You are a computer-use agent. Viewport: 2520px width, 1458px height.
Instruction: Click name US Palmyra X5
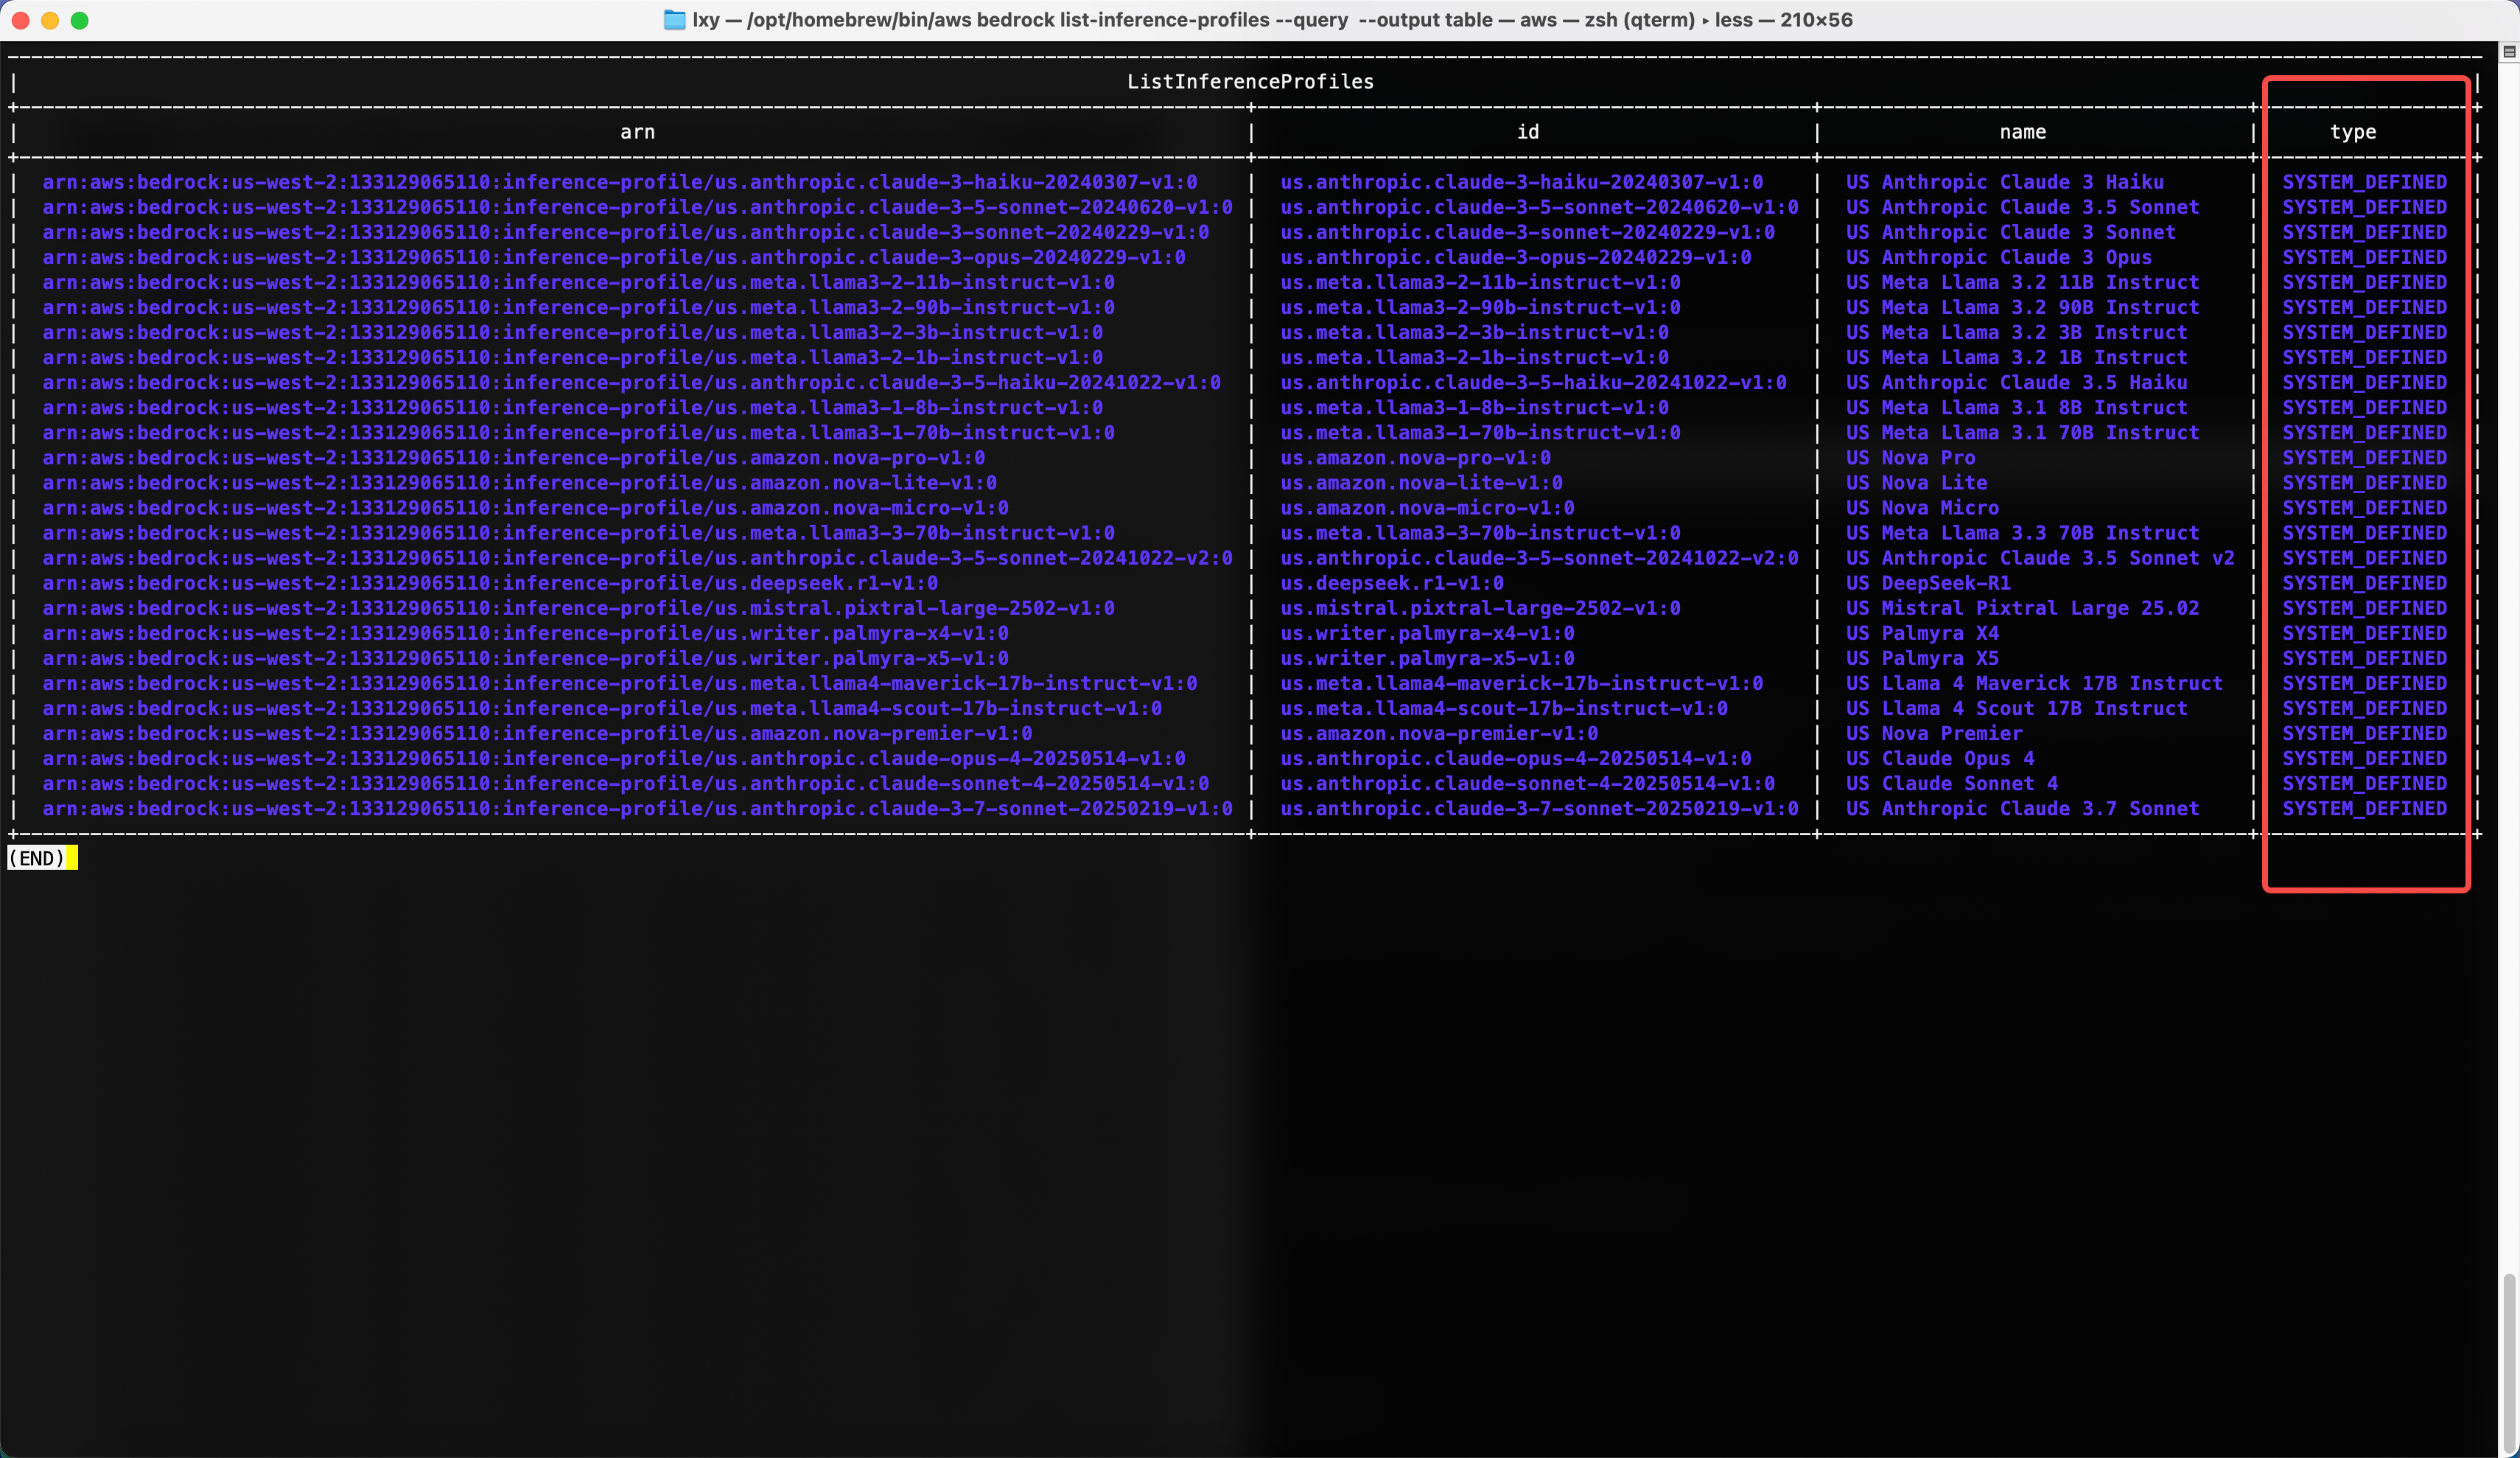(1922, 658)
